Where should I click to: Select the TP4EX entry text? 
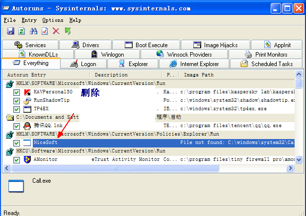(41, 109)
